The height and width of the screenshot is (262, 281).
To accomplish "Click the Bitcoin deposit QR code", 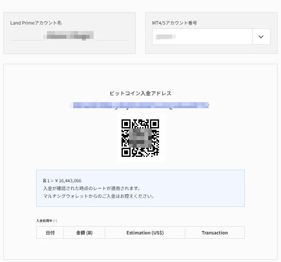I will pos(140,138).
